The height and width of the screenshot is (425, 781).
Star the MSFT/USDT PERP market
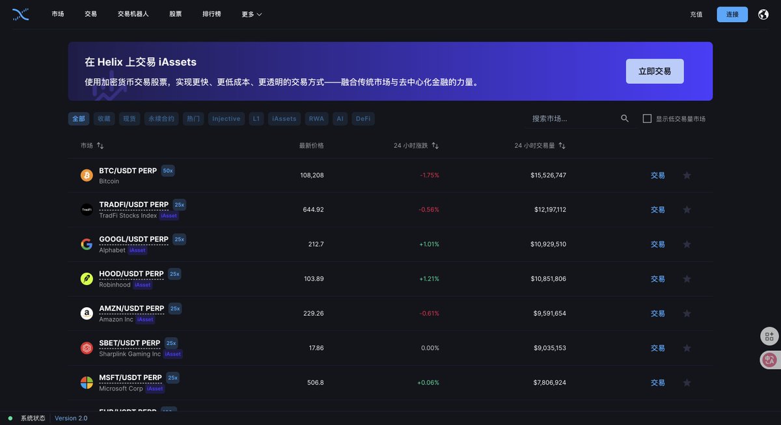pyautogui.click(x=687, y=383)
